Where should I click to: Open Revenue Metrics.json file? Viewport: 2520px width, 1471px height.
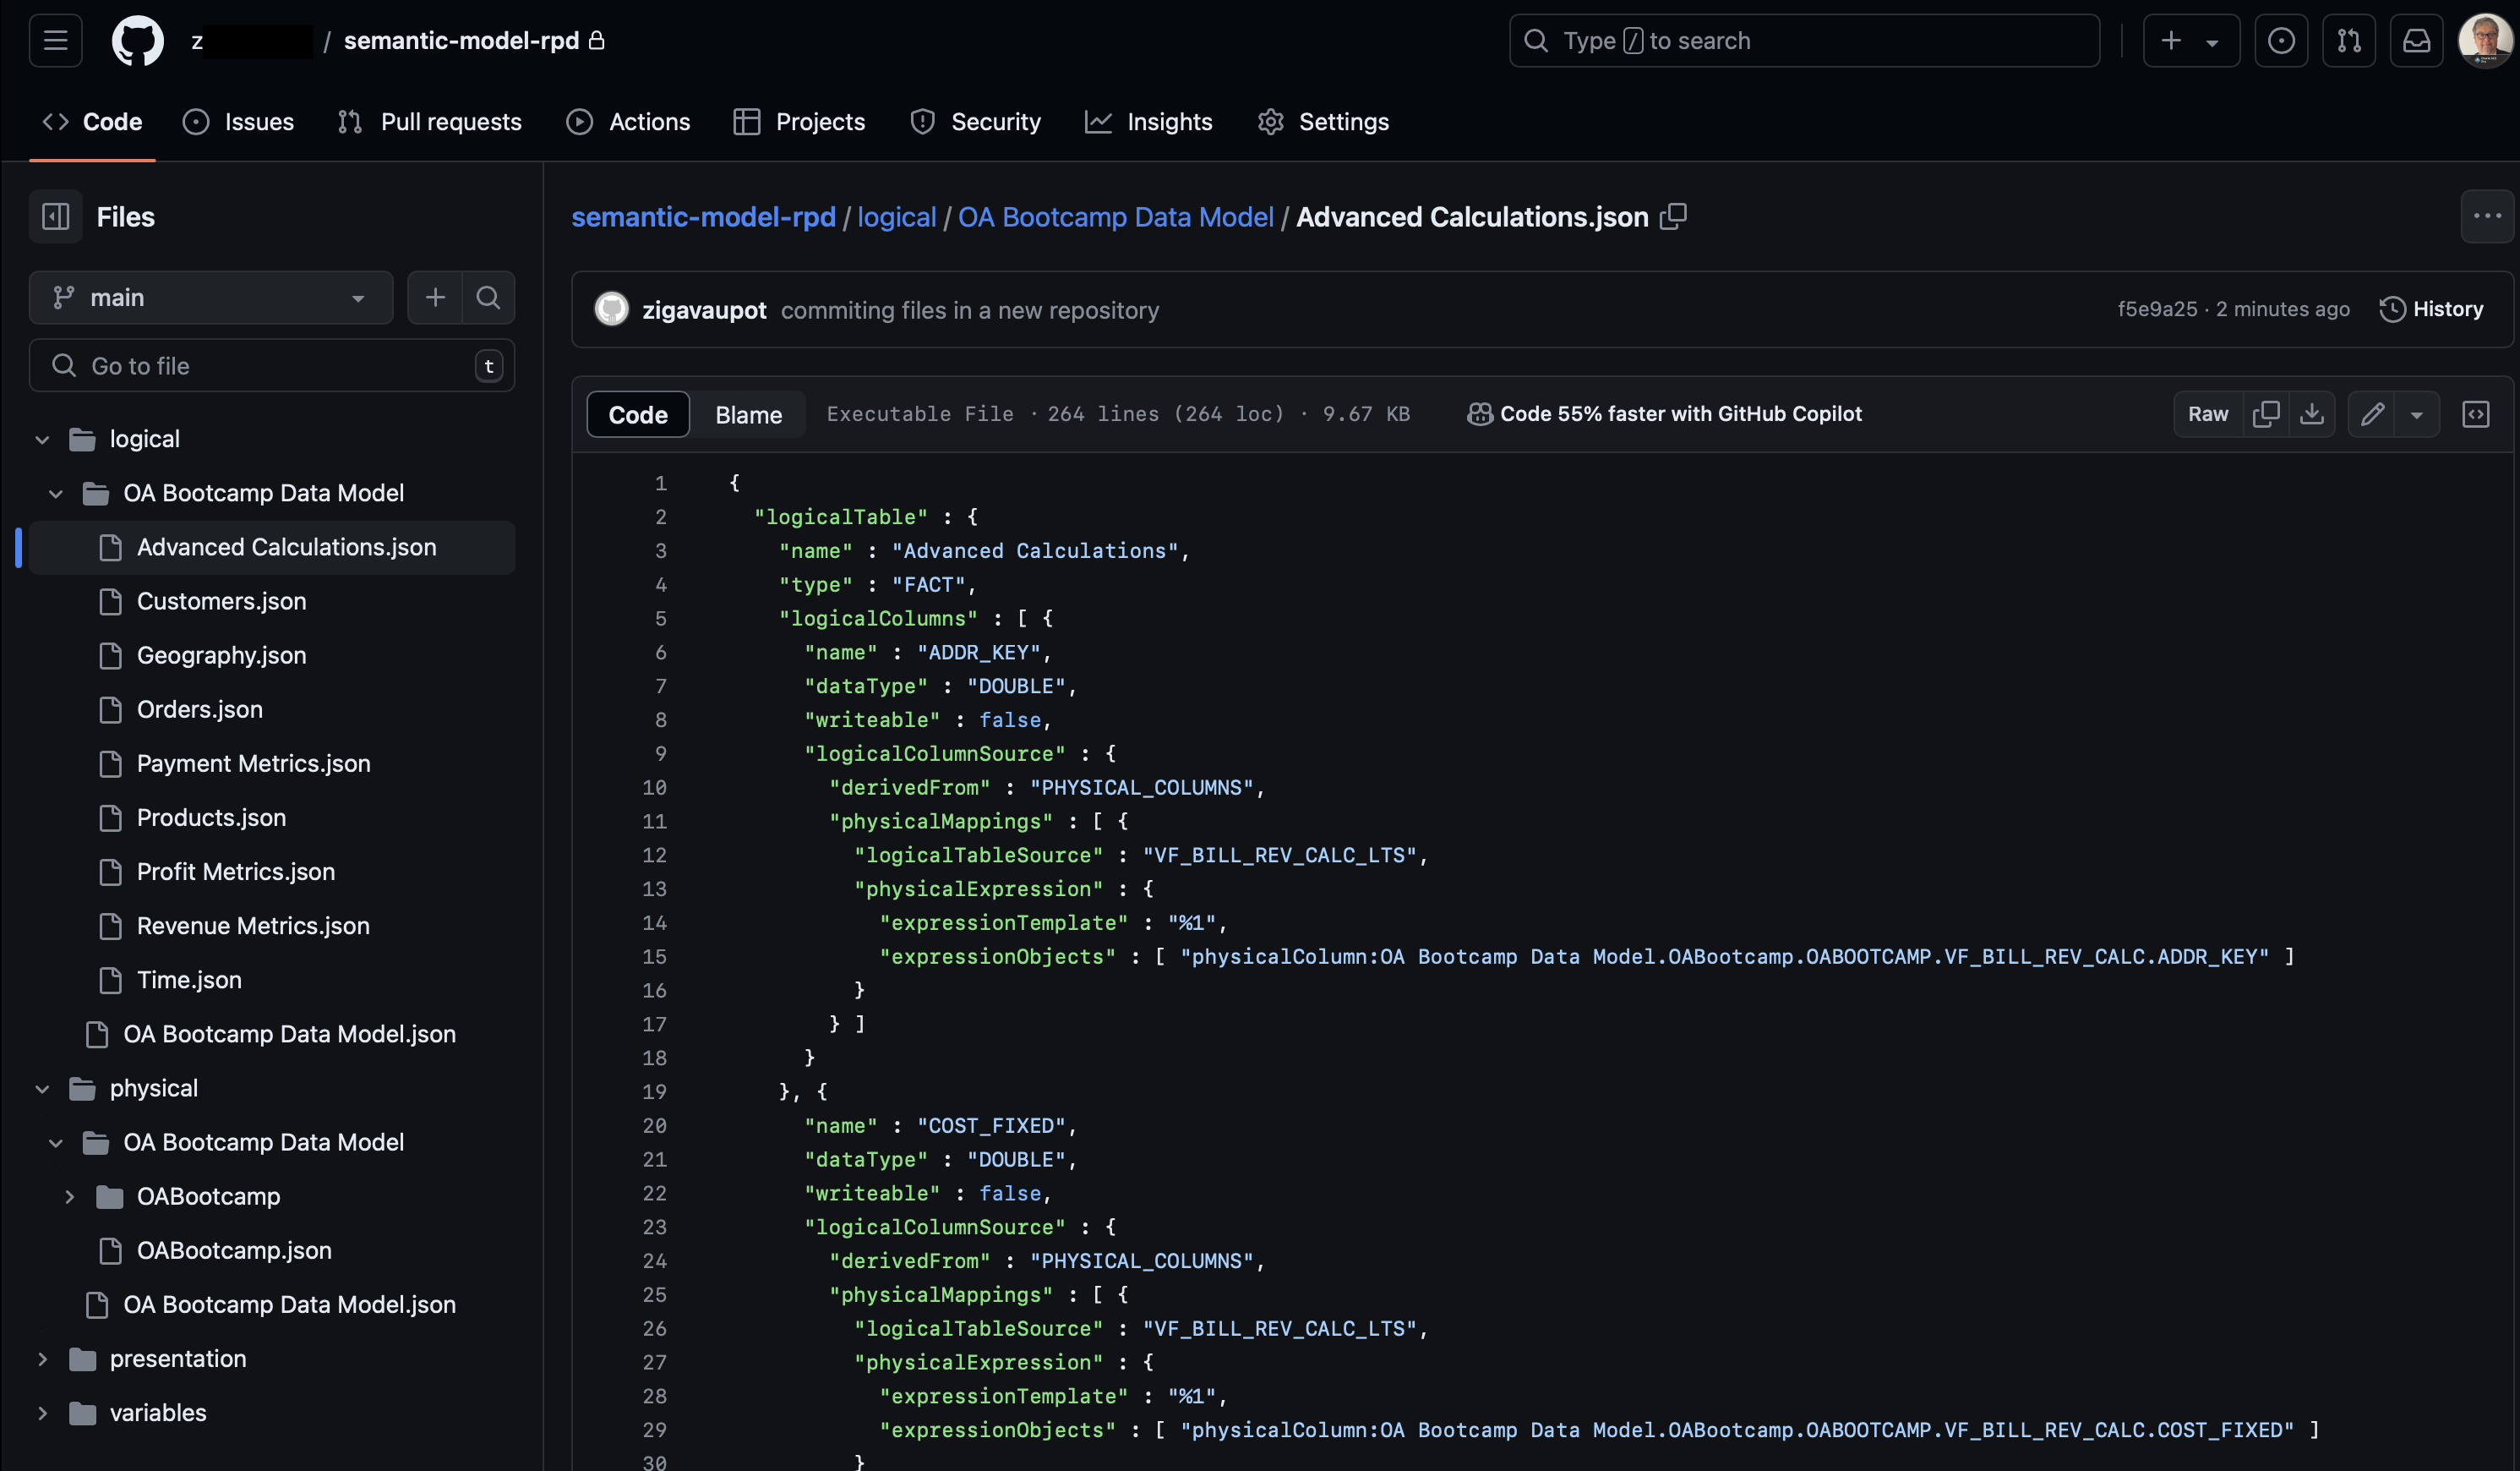253,926
